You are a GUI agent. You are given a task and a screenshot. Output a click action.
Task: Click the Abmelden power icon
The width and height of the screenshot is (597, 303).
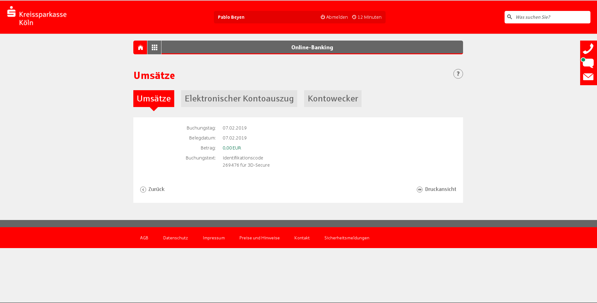tap(323, 17)
